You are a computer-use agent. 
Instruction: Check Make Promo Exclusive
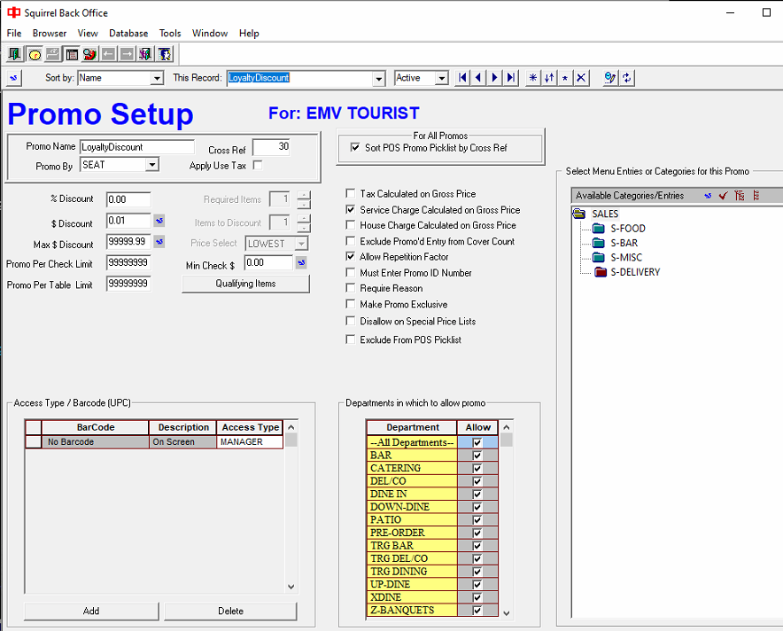tap(351, 304)
